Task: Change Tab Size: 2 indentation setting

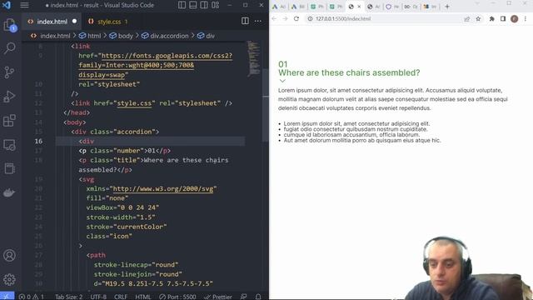Action: coord(68,297)
